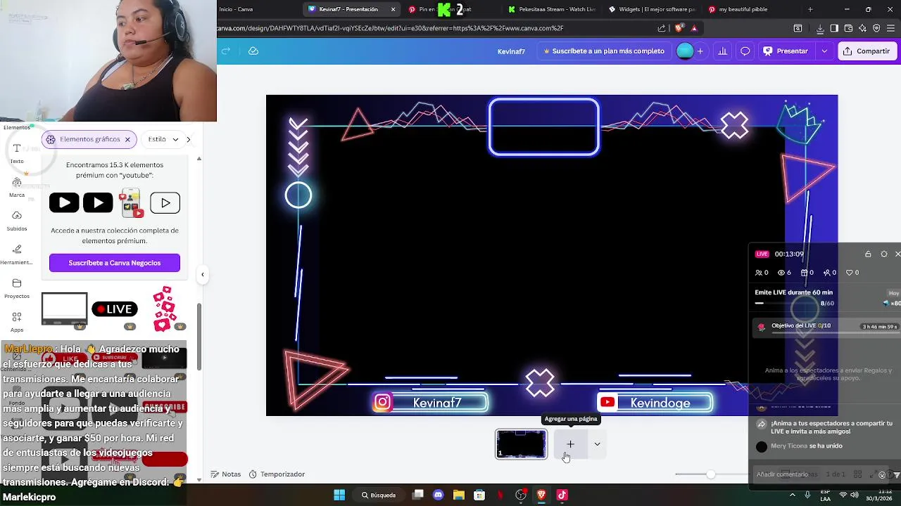Open Brave VPN shield icon
The height and width of the screenshot is (506, 901).
tap(876, 28)
